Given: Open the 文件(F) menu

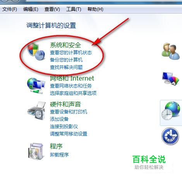Looking at the screenshot, I should coord(10,9).
